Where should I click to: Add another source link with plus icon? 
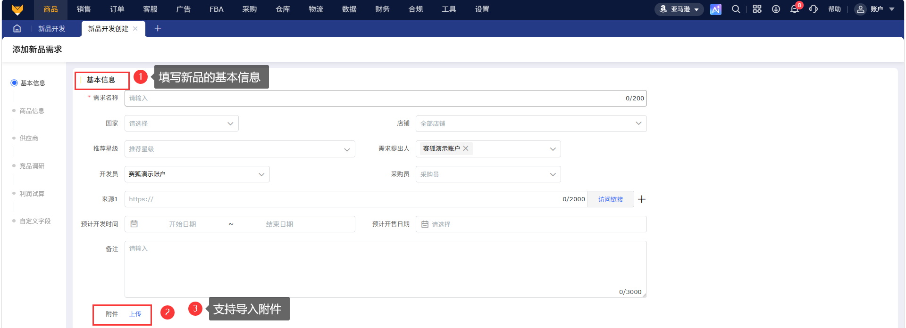pos(642,199)
